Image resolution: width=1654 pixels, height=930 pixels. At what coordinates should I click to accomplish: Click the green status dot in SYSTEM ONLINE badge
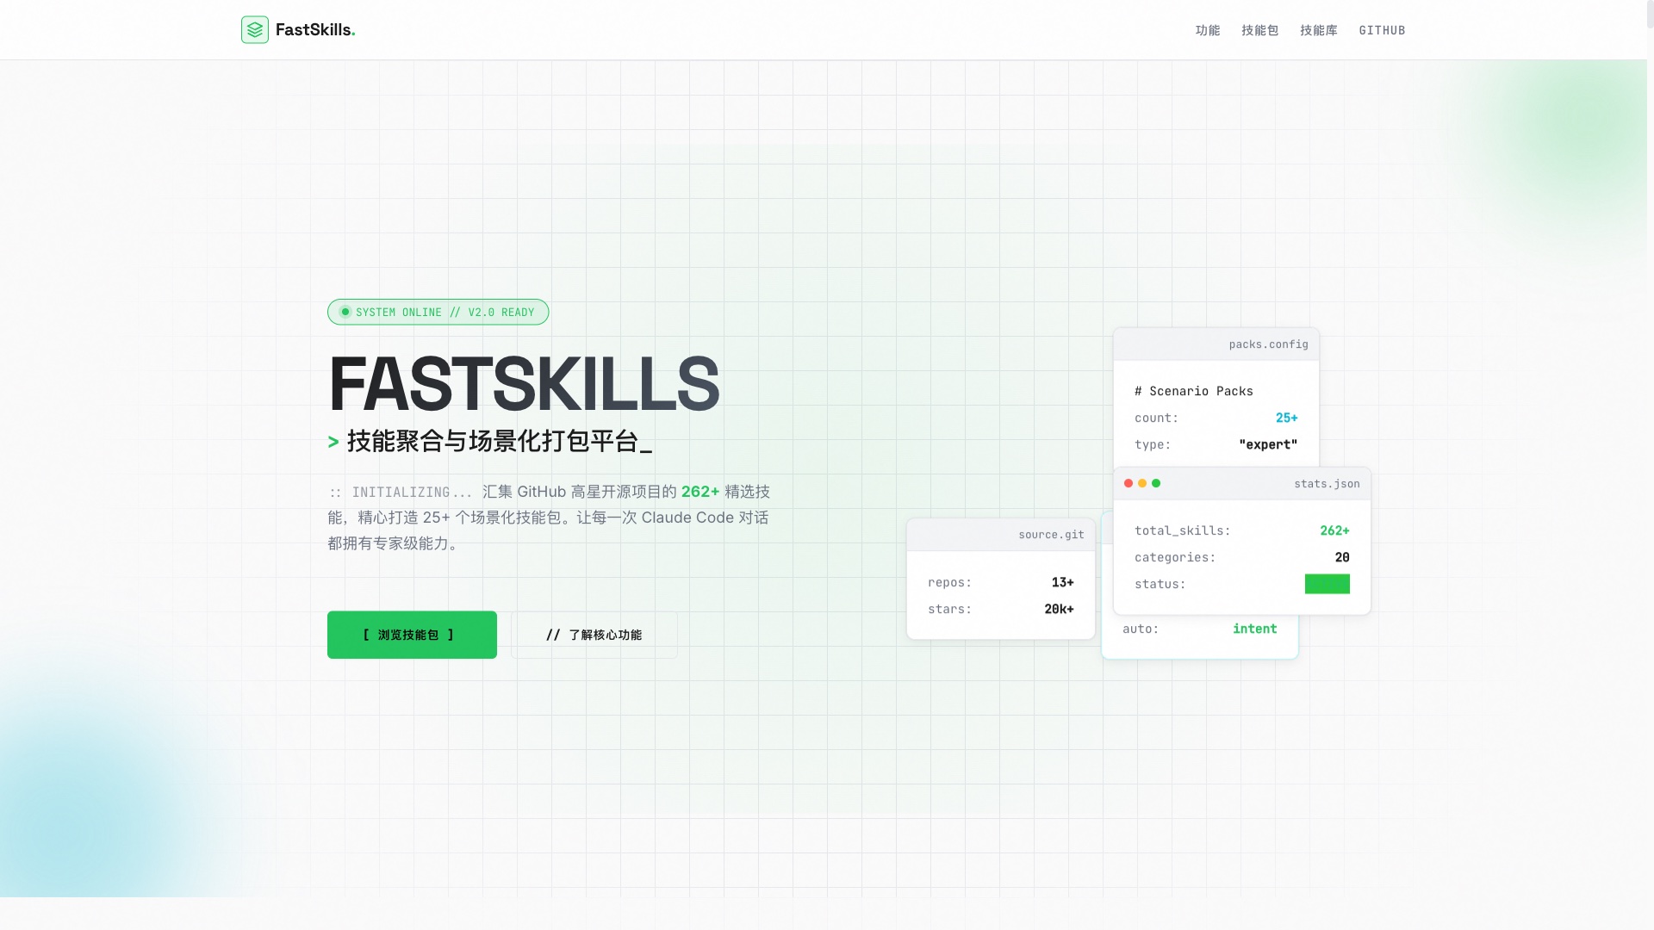pos(346,312)
